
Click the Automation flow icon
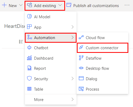point(30,37)
